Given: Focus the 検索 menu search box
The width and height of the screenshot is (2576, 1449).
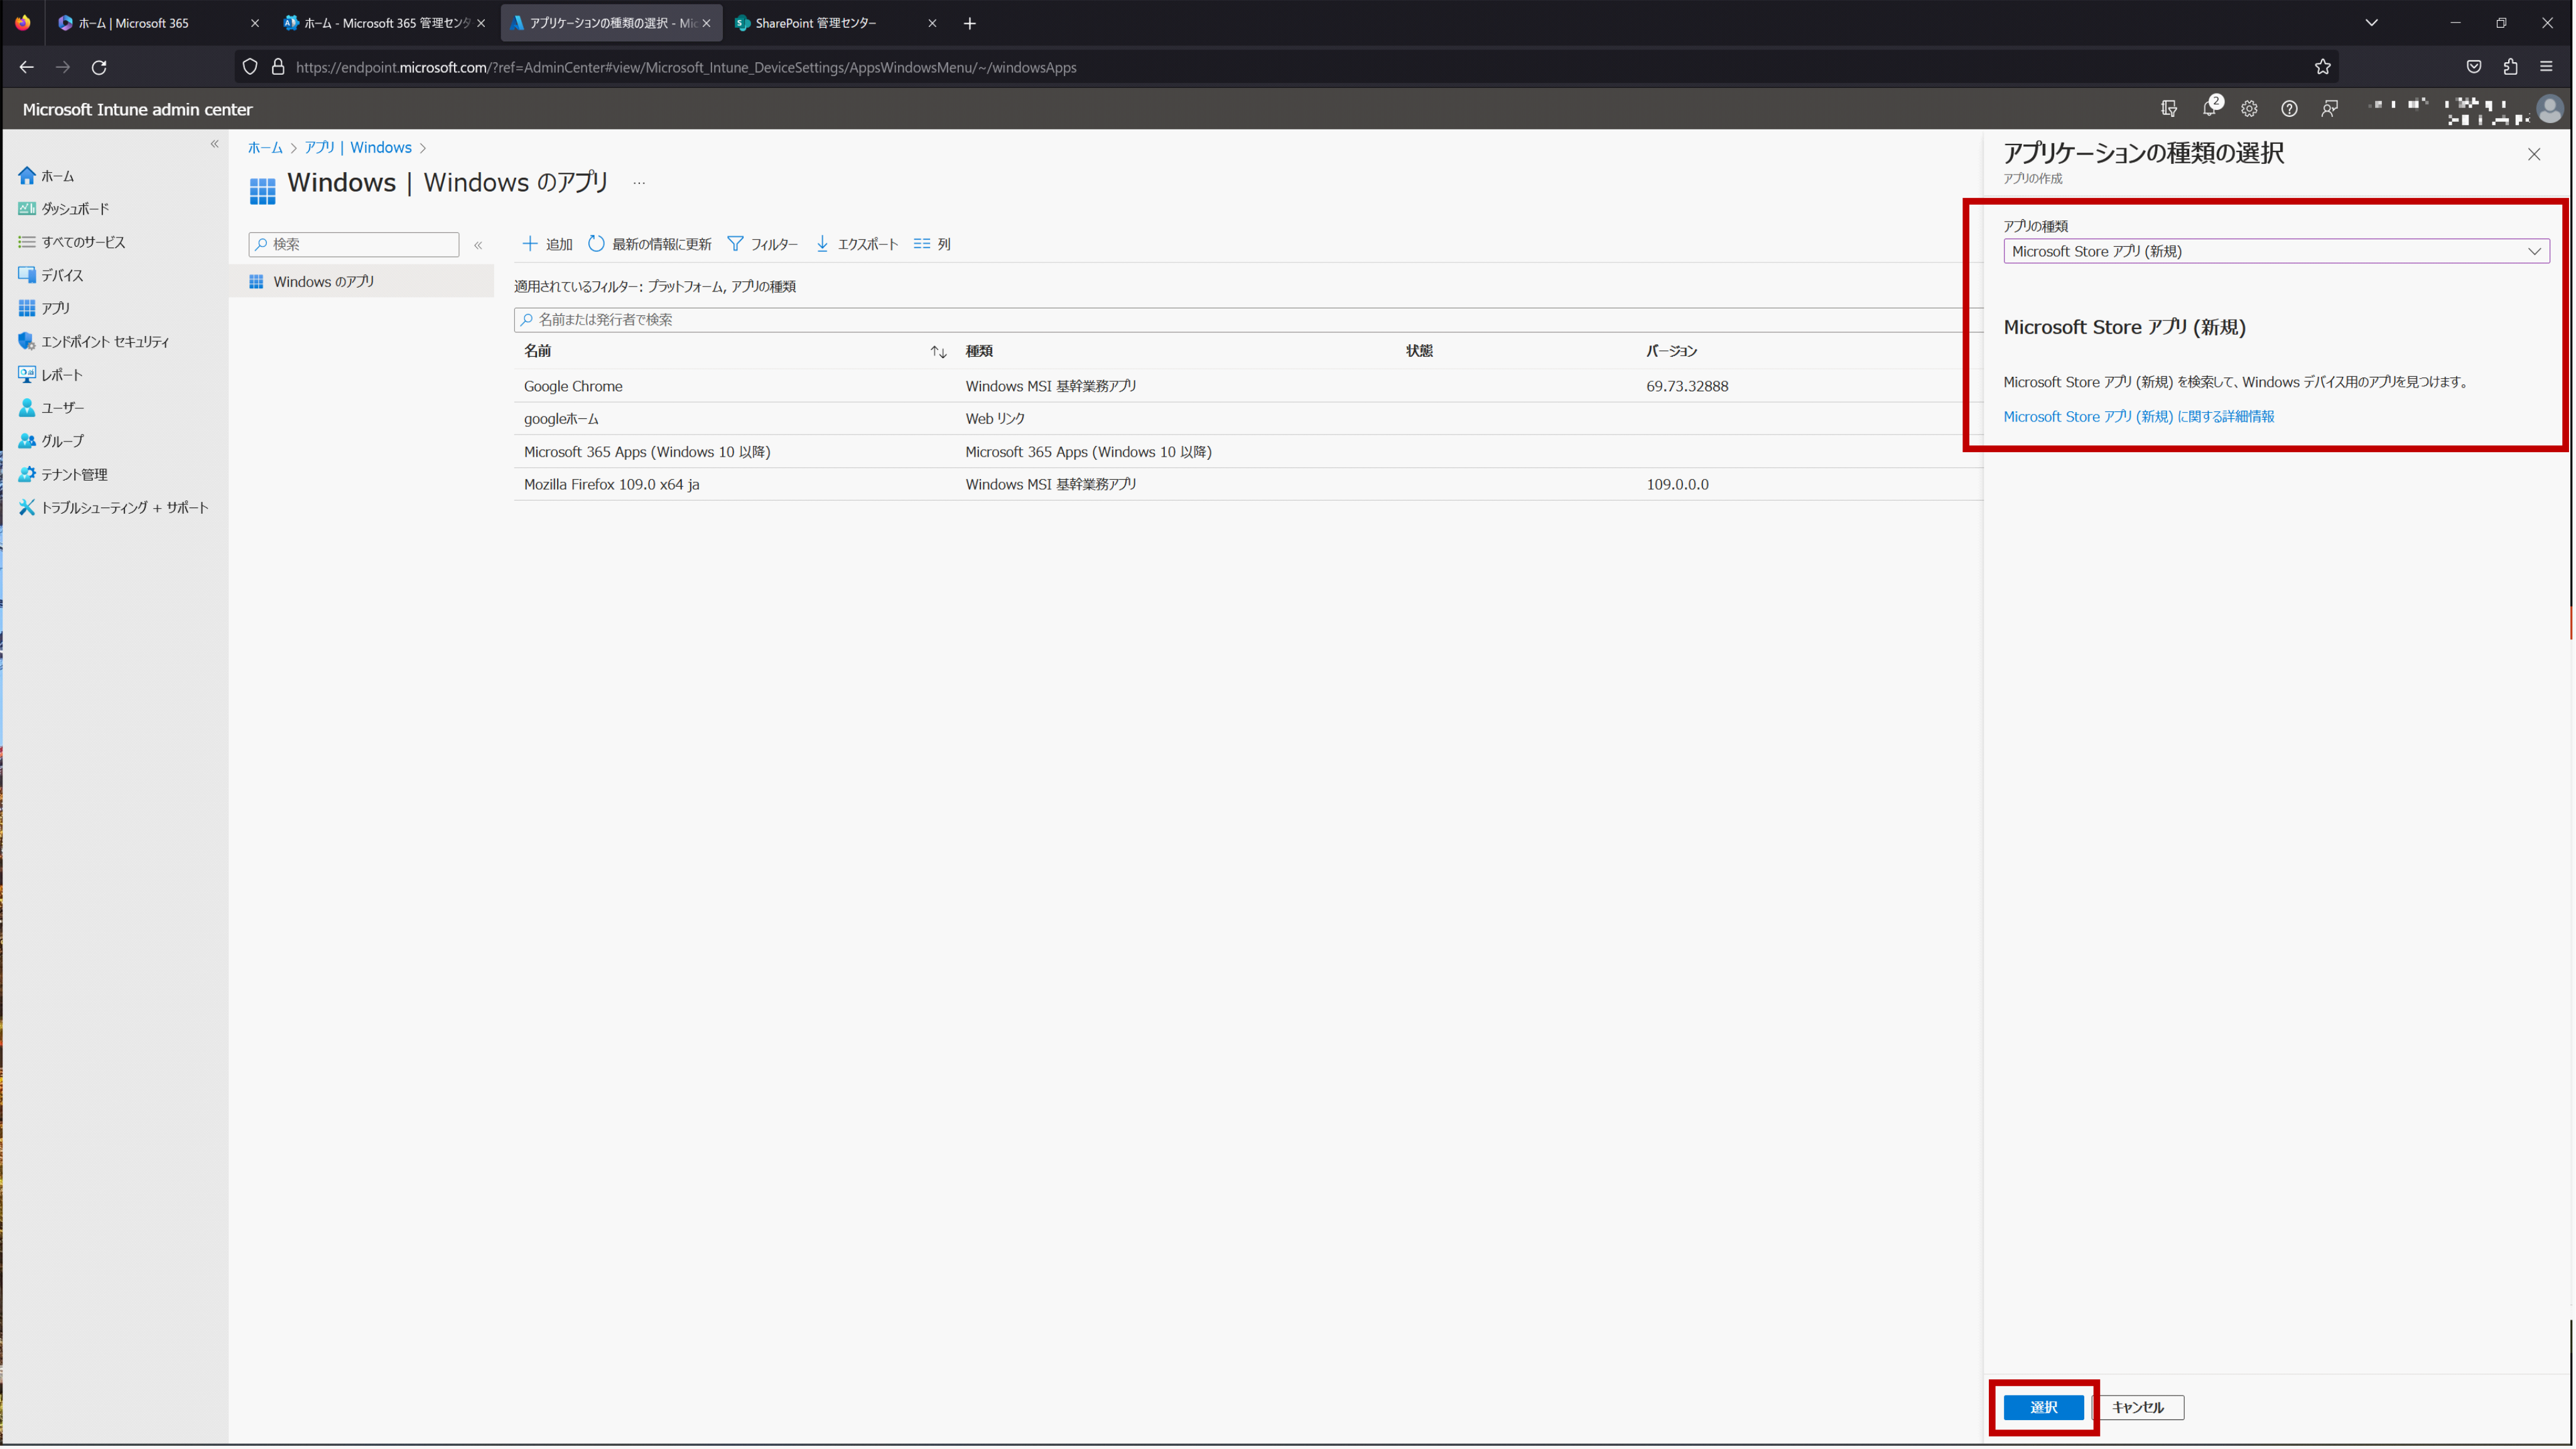Looking at the screenshot, I should tap(354, 244).
